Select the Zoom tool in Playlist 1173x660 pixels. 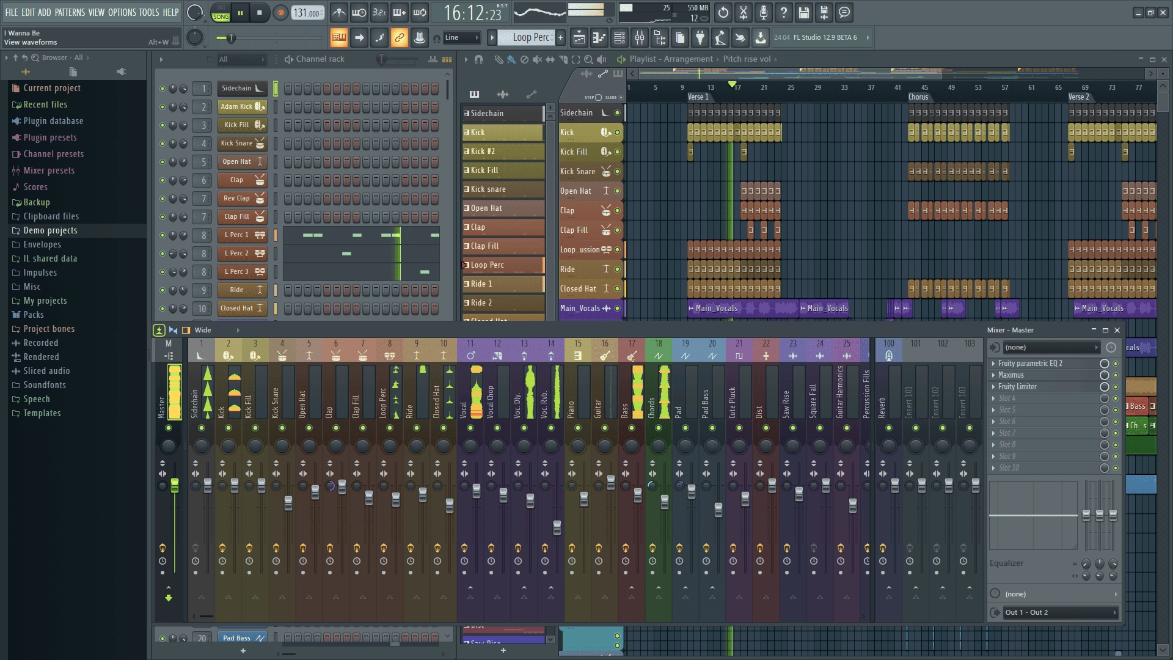click(x=588, y=59)
